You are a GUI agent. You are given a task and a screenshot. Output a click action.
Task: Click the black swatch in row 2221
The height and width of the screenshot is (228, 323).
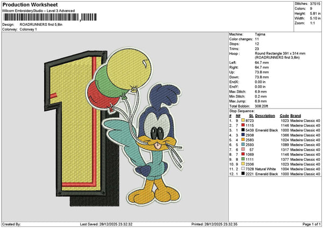click(x=243, y=174)
